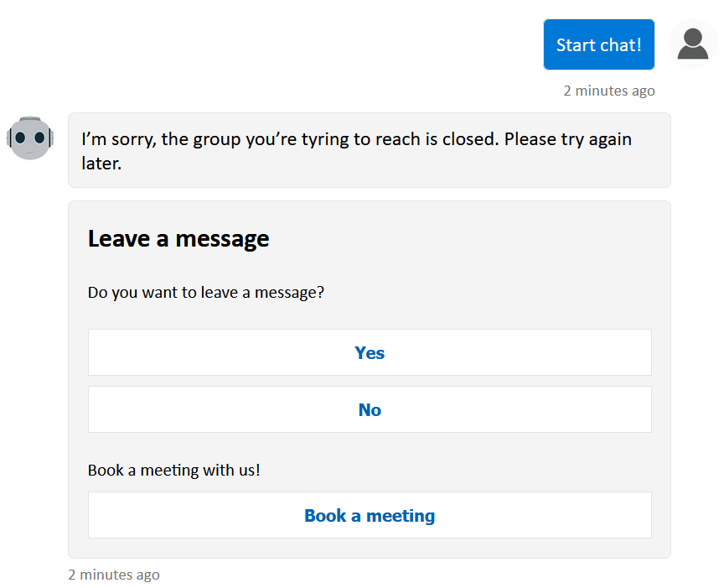724x588 pixels.
Task: Select the chatbot's face icon beside the message
Action: 30,137
